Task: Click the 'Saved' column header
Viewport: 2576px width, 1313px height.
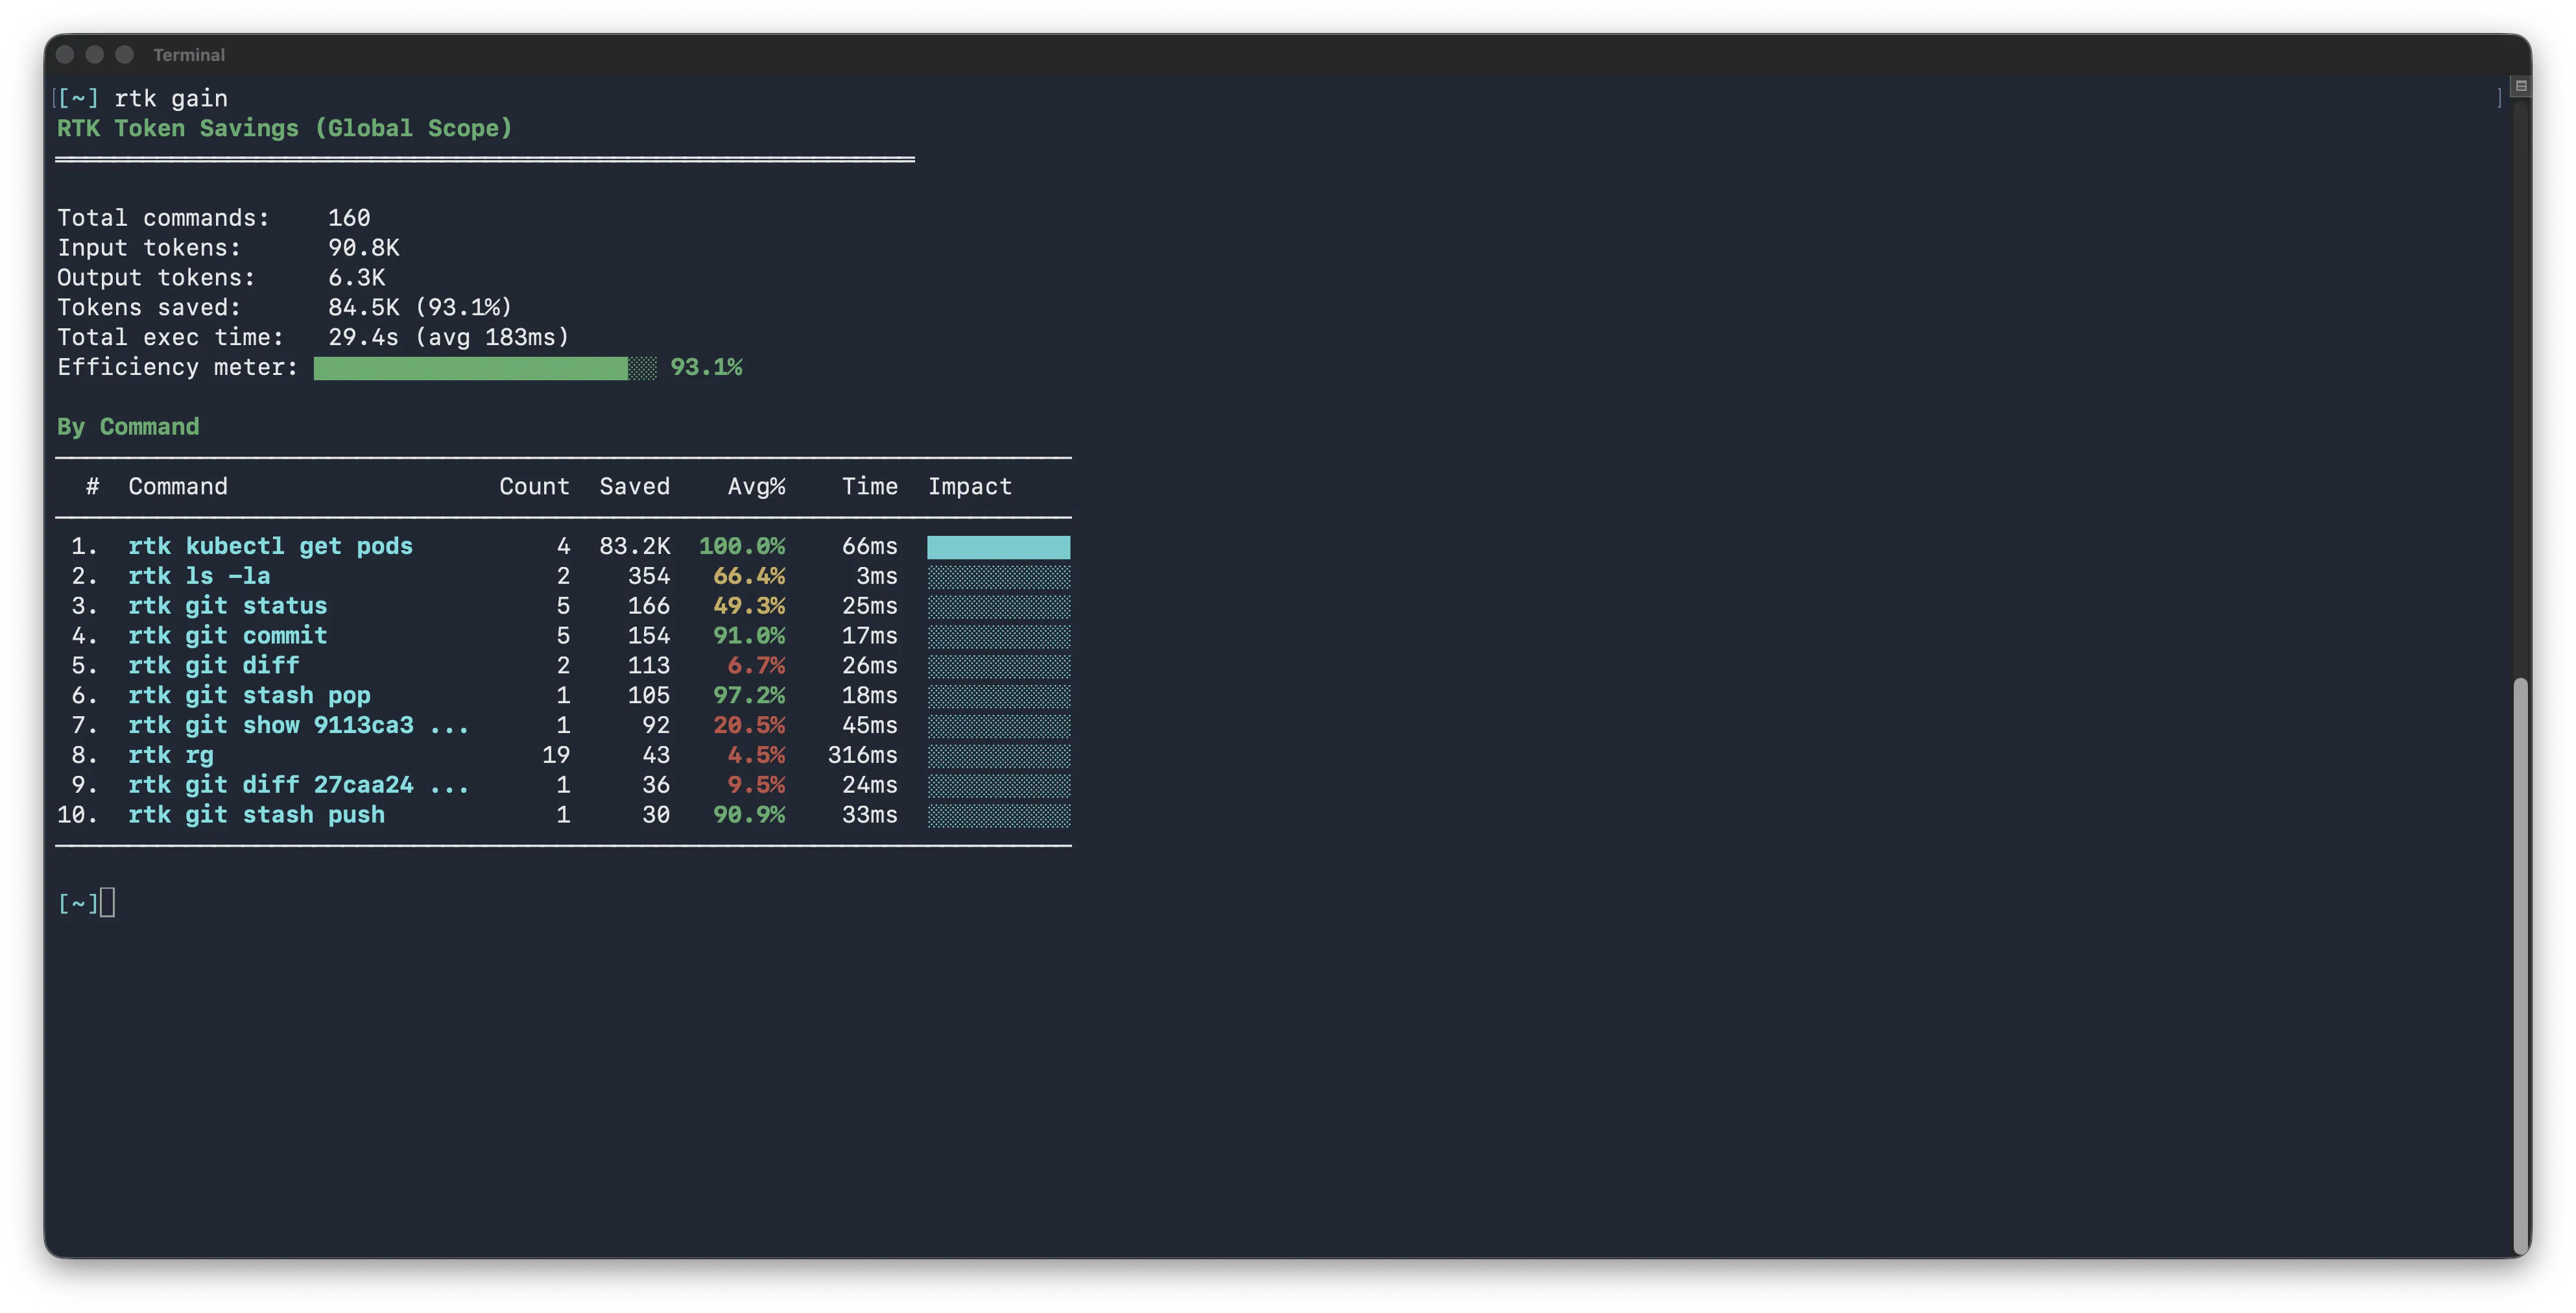Action: point(635,487)
